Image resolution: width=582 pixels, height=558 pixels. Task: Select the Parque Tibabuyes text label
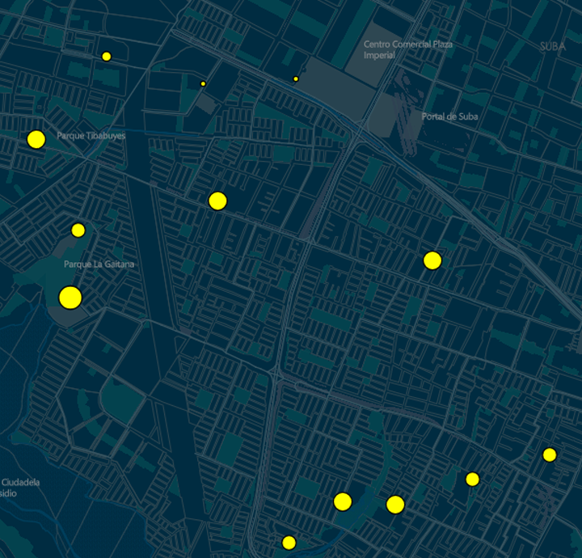[91, 136]
